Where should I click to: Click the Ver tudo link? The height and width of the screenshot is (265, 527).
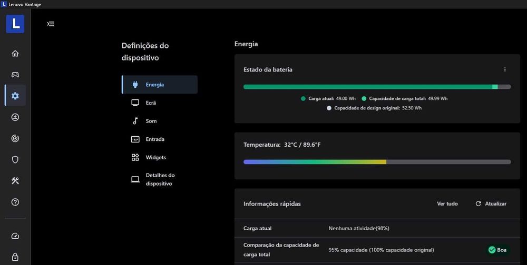point(447,203)
